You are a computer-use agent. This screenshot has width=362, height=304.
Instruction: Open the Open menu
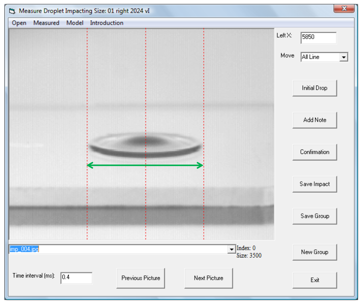pyautogui.click(x=19, y=23)
